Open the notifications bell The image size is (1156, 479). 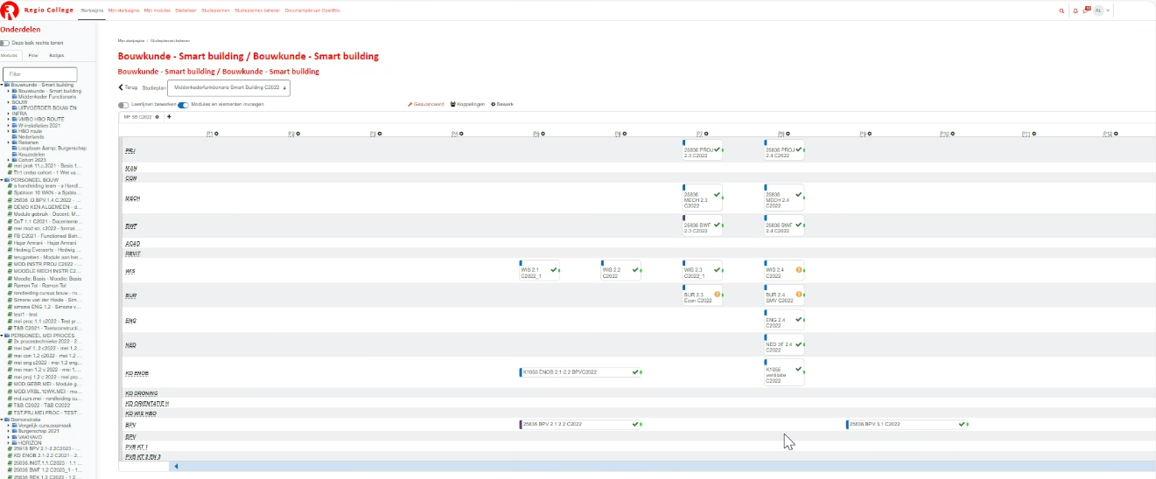tap(1075, 10)
